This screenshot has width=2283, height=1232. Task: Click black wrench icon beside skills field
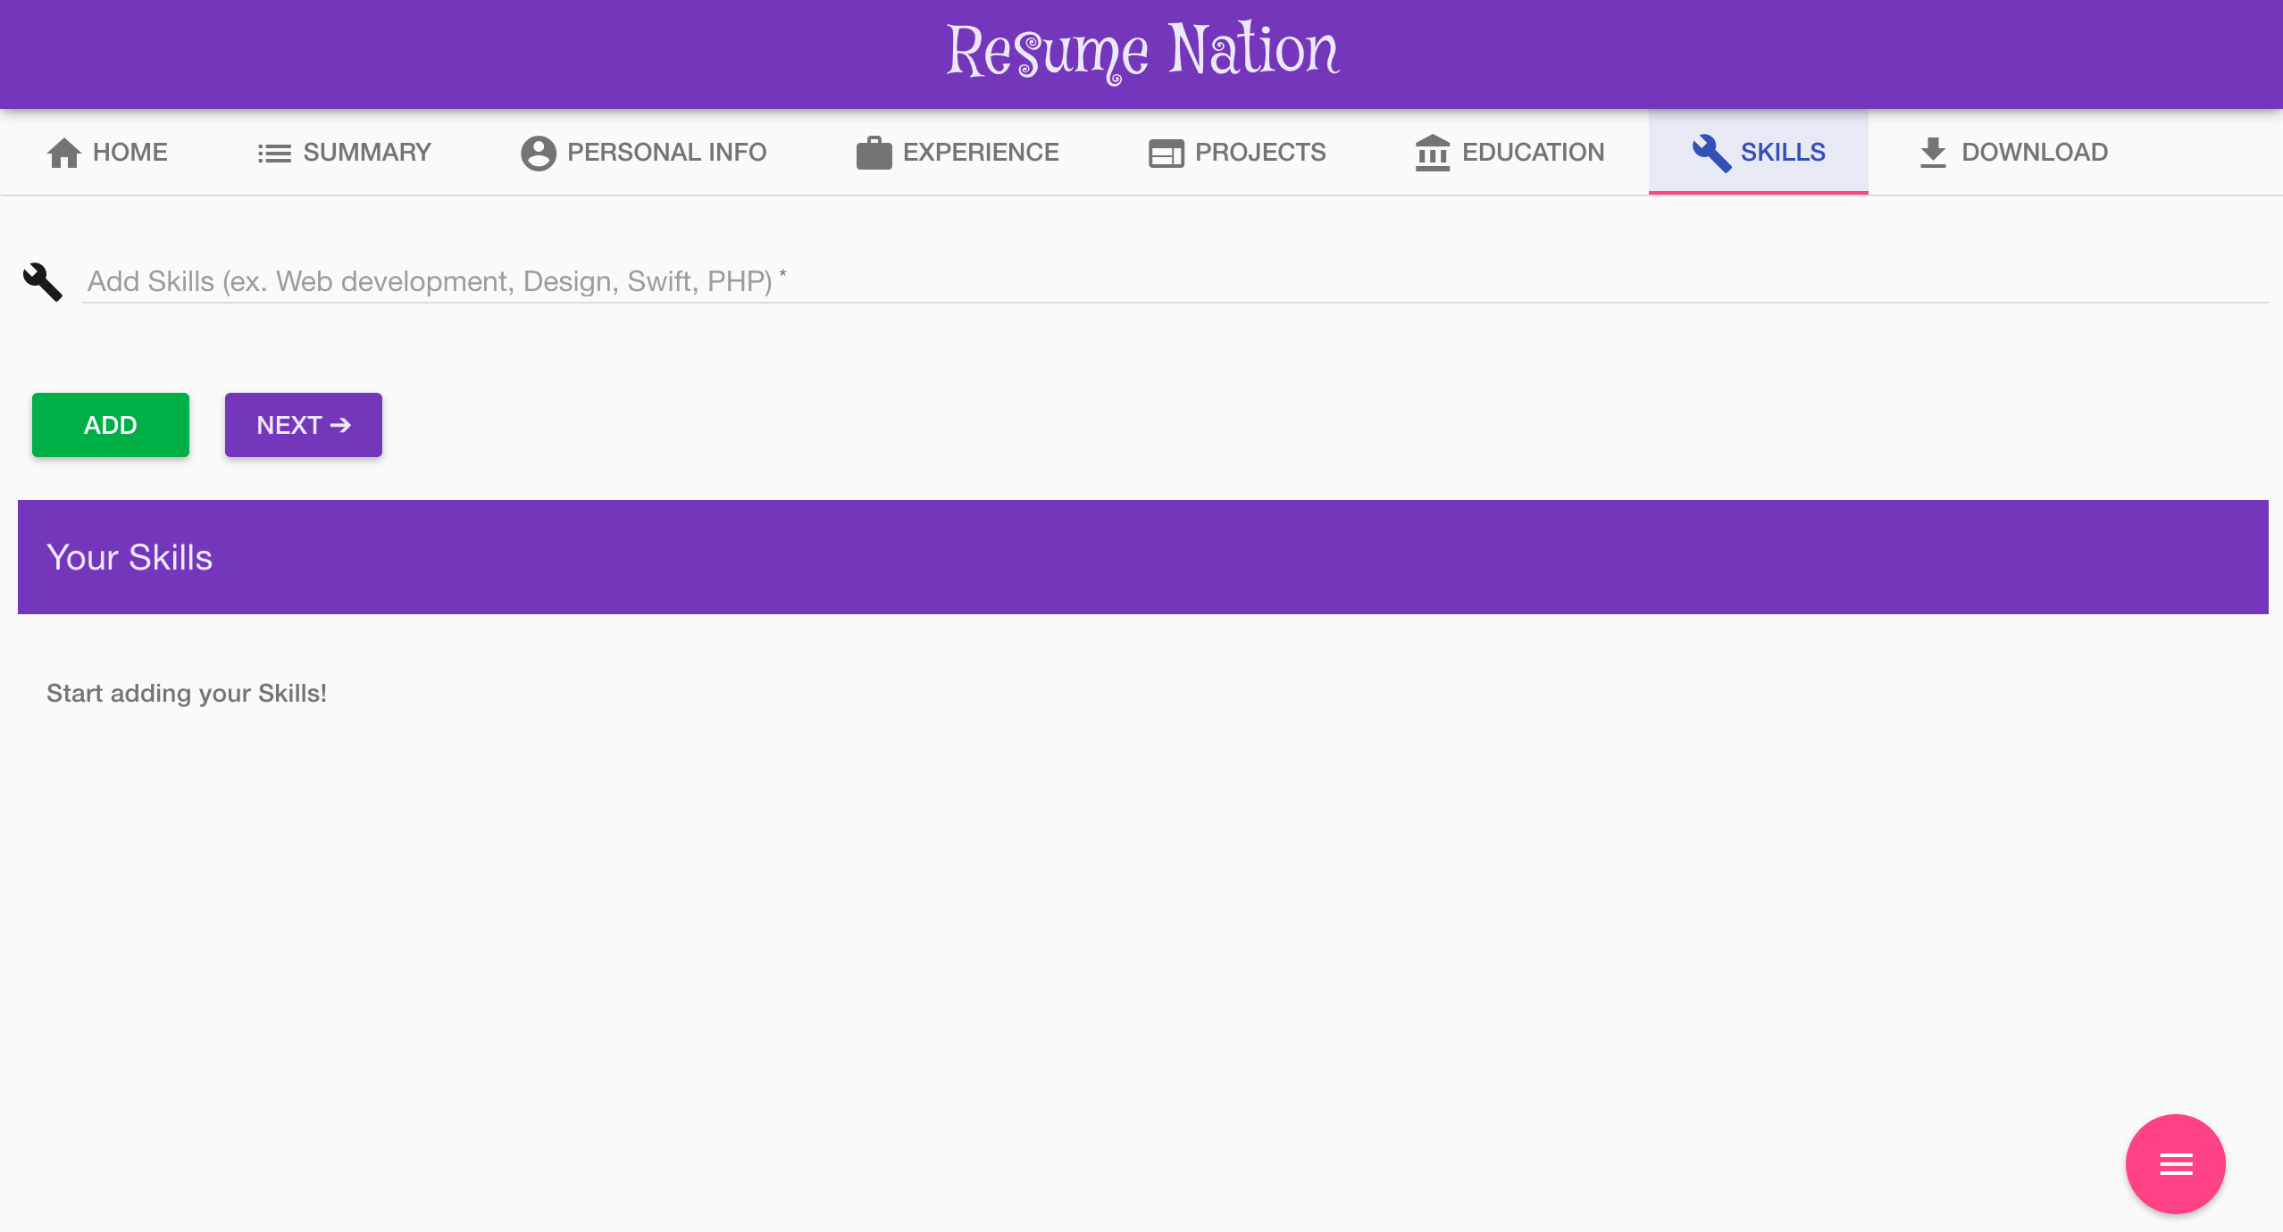(x=42, y=282)
